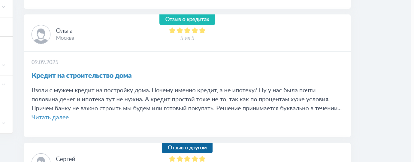The width and height of the screenshot is (414, 162).
Task: Click the third star in Ольга's rating
Action: coord(187,30)
